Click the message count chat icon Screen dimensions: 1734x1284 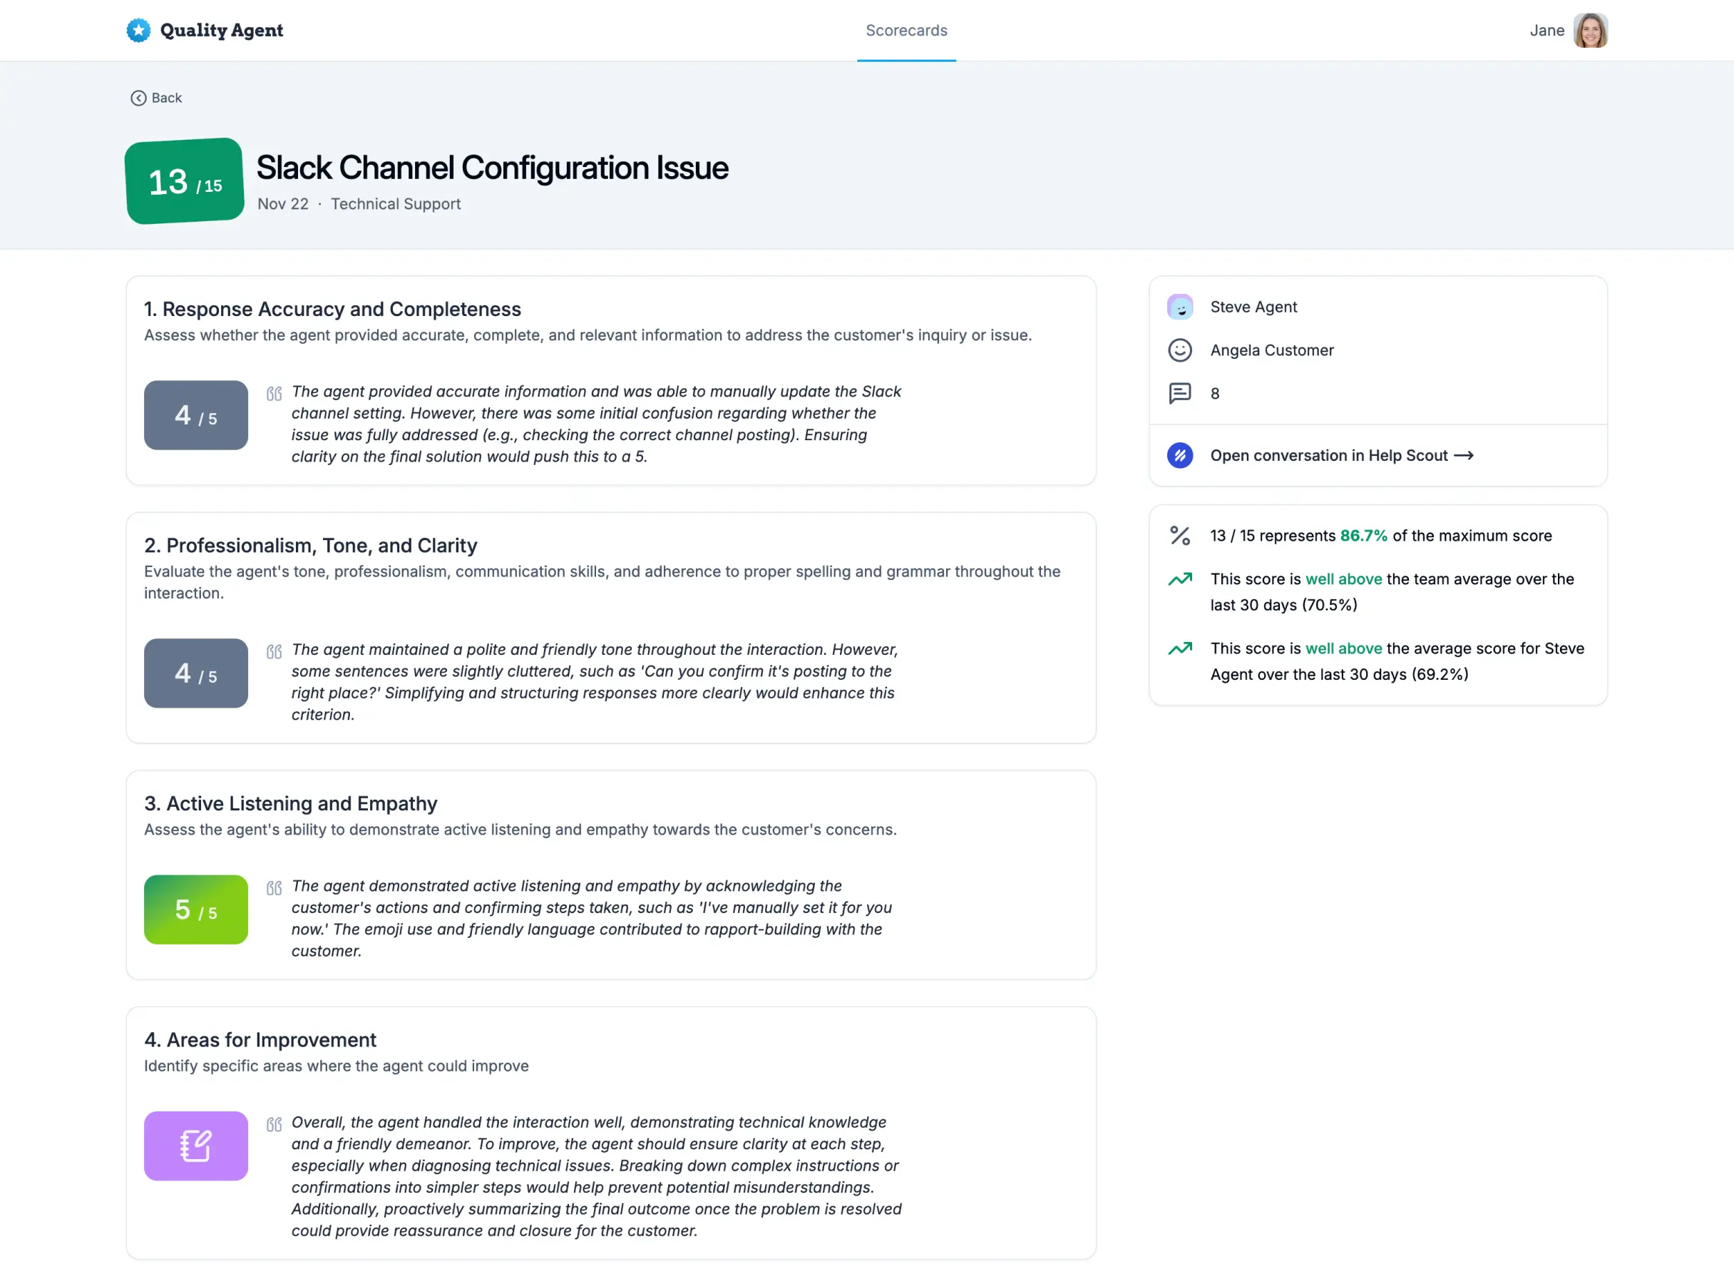pos(1180,393)
